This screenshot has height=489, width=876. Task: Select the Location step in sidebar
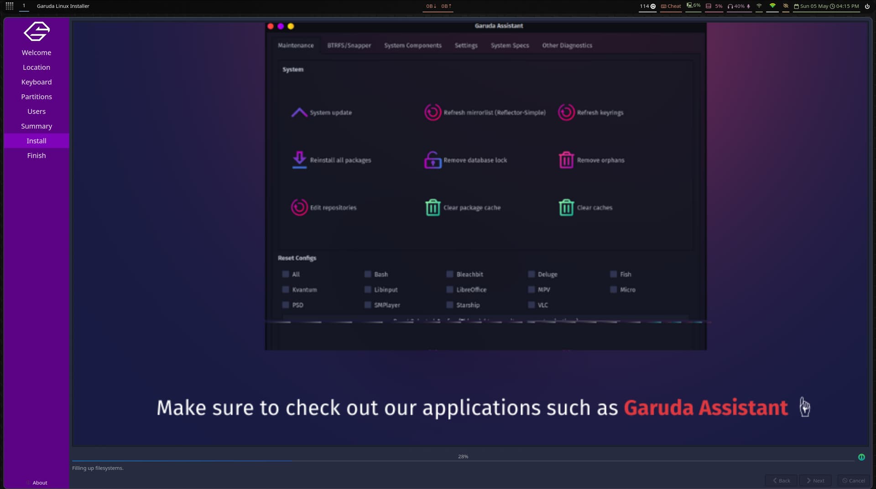click(36, 67)
